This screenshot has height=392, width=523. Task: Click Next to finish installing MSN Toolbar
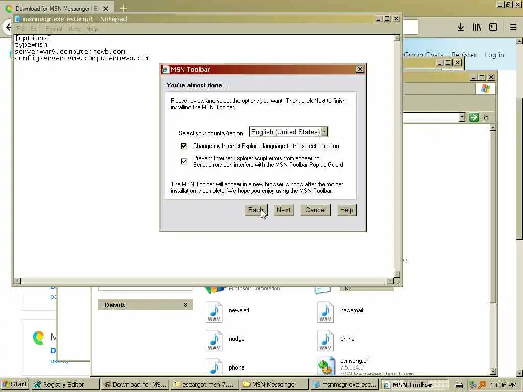[x=283, y=210]
